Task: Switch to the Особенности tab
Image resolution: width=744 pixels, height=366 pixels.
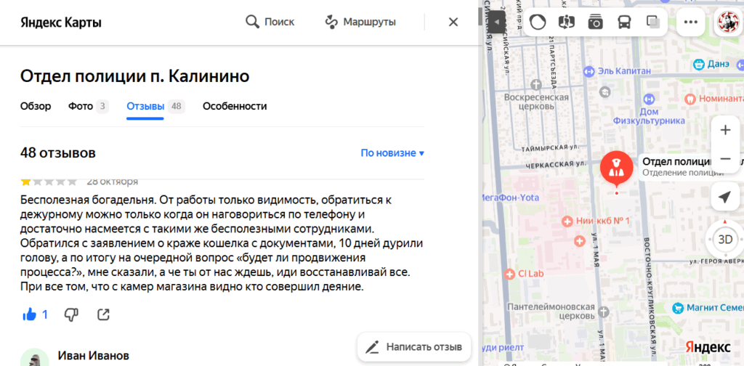Action: (235, 106)
